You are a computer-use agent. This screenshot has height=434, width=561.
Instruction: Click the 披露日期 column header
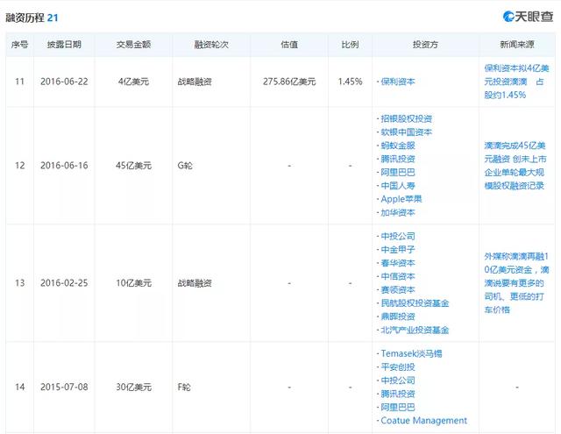tap(64, 45)
